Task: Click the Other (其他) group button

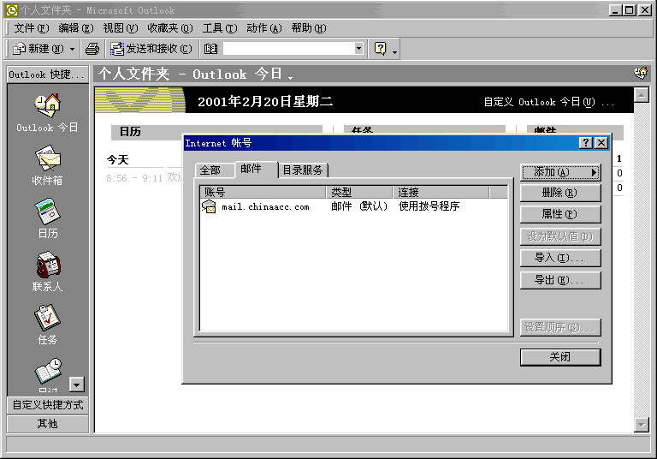Action: click(47, 424)
